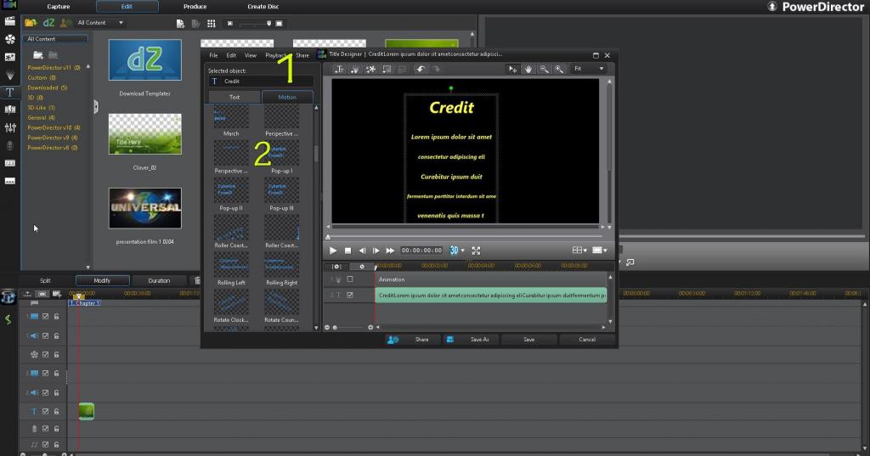Open grid lines dropdown in Title Designer

[579, 251]
